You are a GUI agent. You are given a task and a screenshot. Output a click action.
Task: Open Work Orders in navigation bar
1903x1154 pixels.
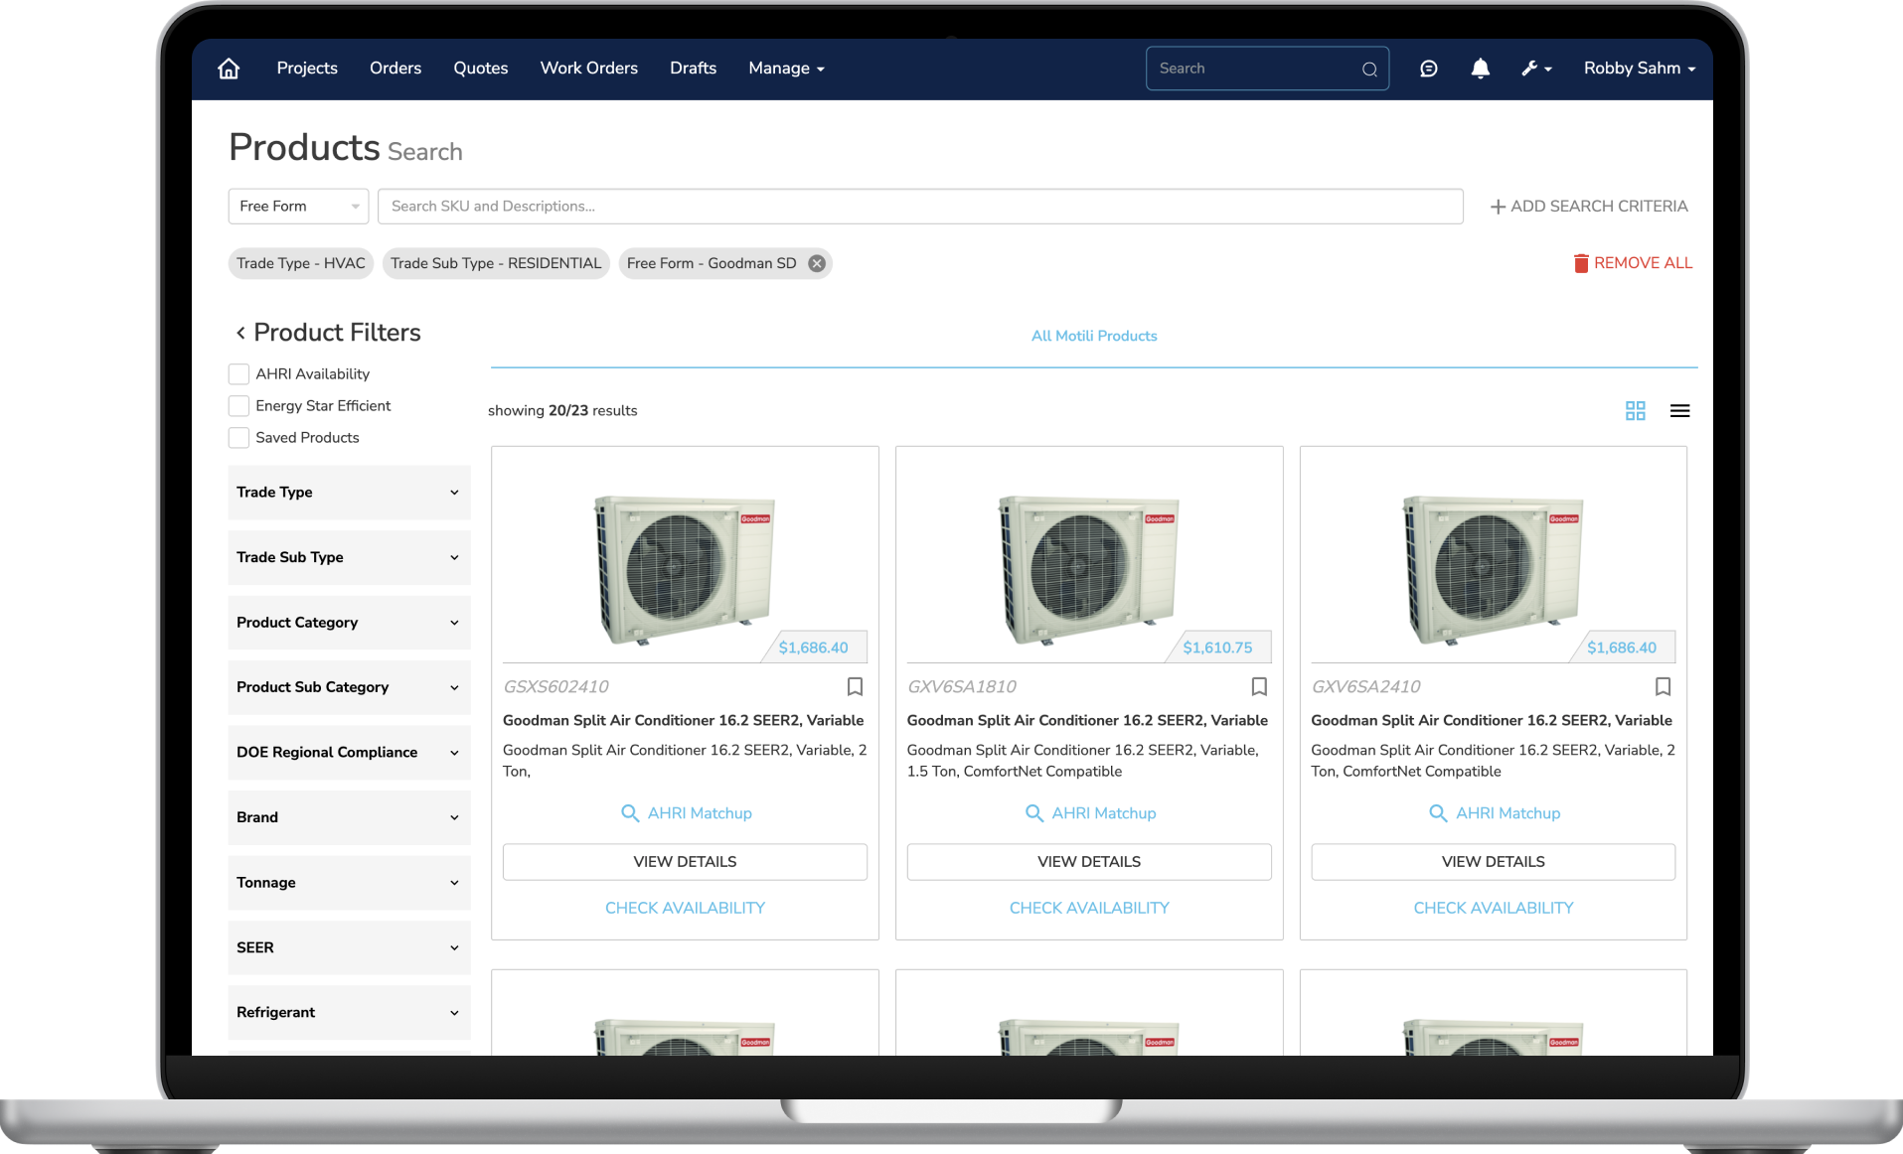(589, 69)
